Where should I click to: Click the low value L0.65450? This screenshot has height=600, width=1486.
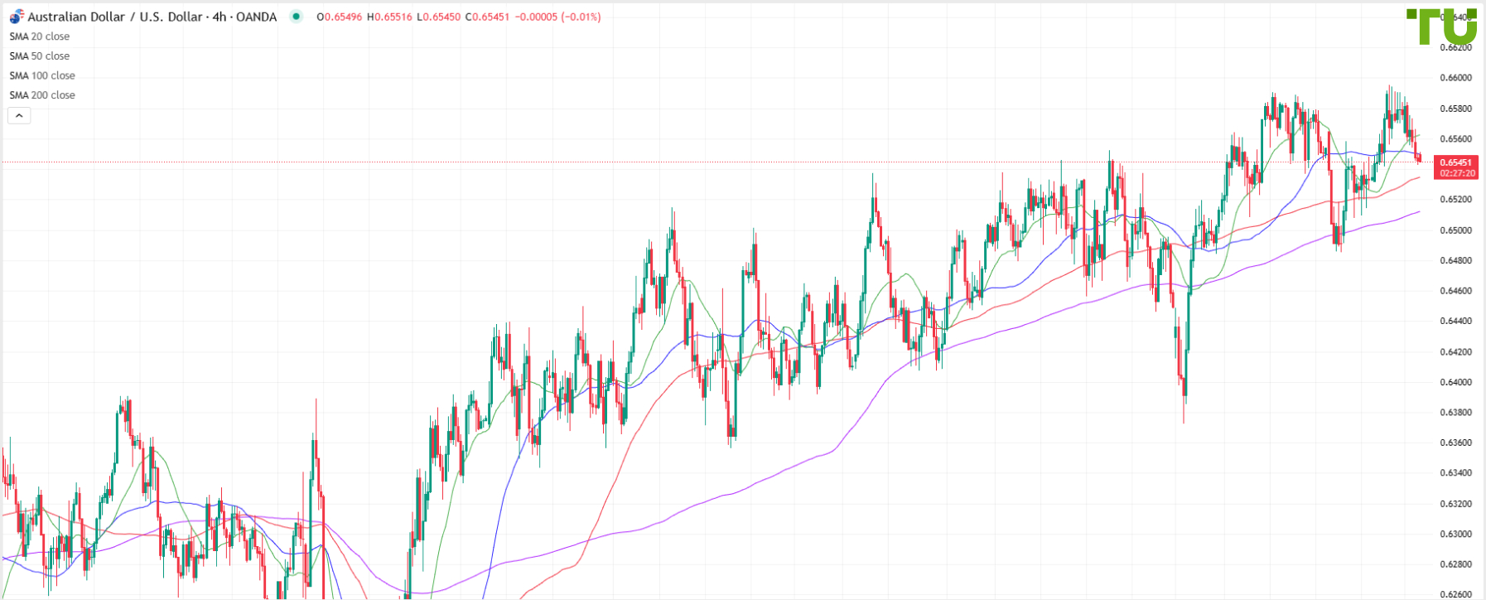point(438,17)
